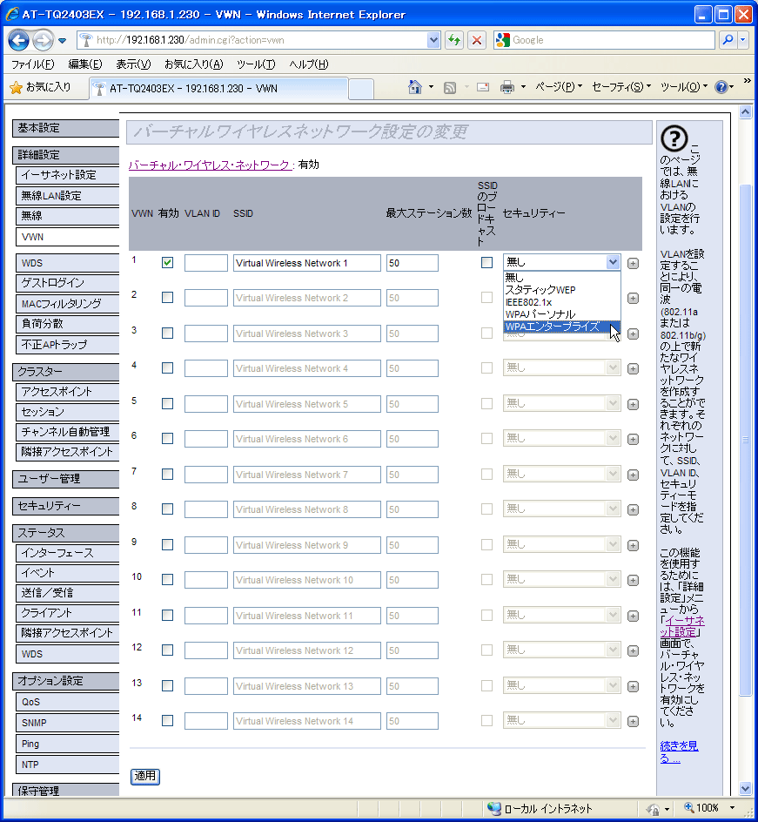Open the セーフティ(S) command bar dropdown
Screen dimensions: 758x822
pos(621,87)
